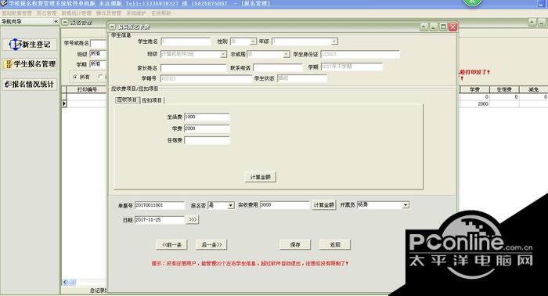Expand the 开票员 dropdown
The height and width of the screenshot is (296, 548).
pyautogui.click(x=406, y=205)
